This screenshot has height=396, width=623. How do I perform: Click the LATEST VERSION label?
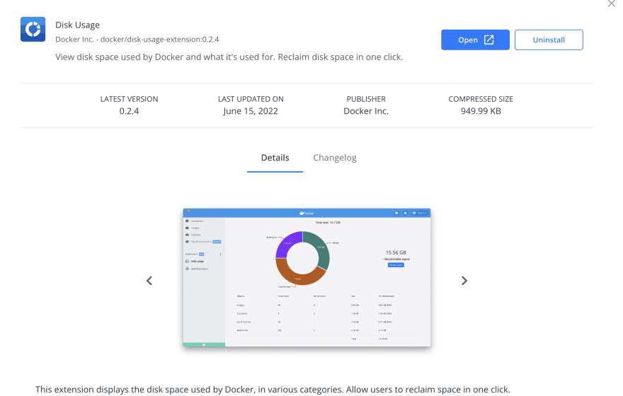pyautogui.click(x=129, y=99)
